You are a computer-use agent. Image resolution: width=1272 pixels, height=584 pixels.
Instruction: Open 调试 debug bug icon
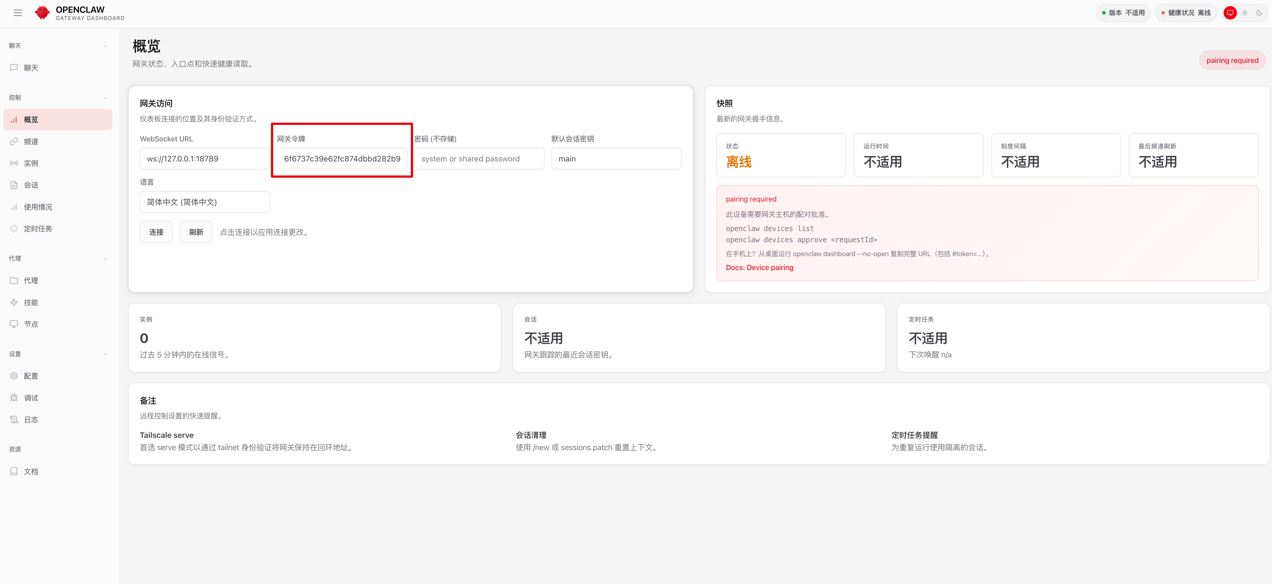[14, 398]
